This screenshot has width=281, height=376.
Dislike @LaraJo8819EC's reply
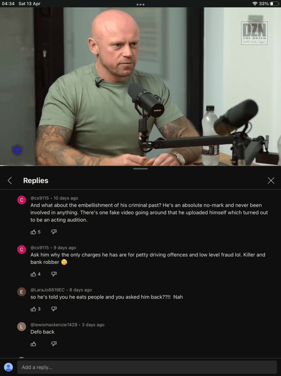[54, 309]
